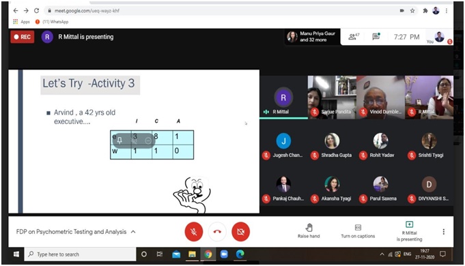Image resolution: width=465 pixels, height=266 pixels.
Task: Open the three-dot more options menu
Action: point(443,232)
